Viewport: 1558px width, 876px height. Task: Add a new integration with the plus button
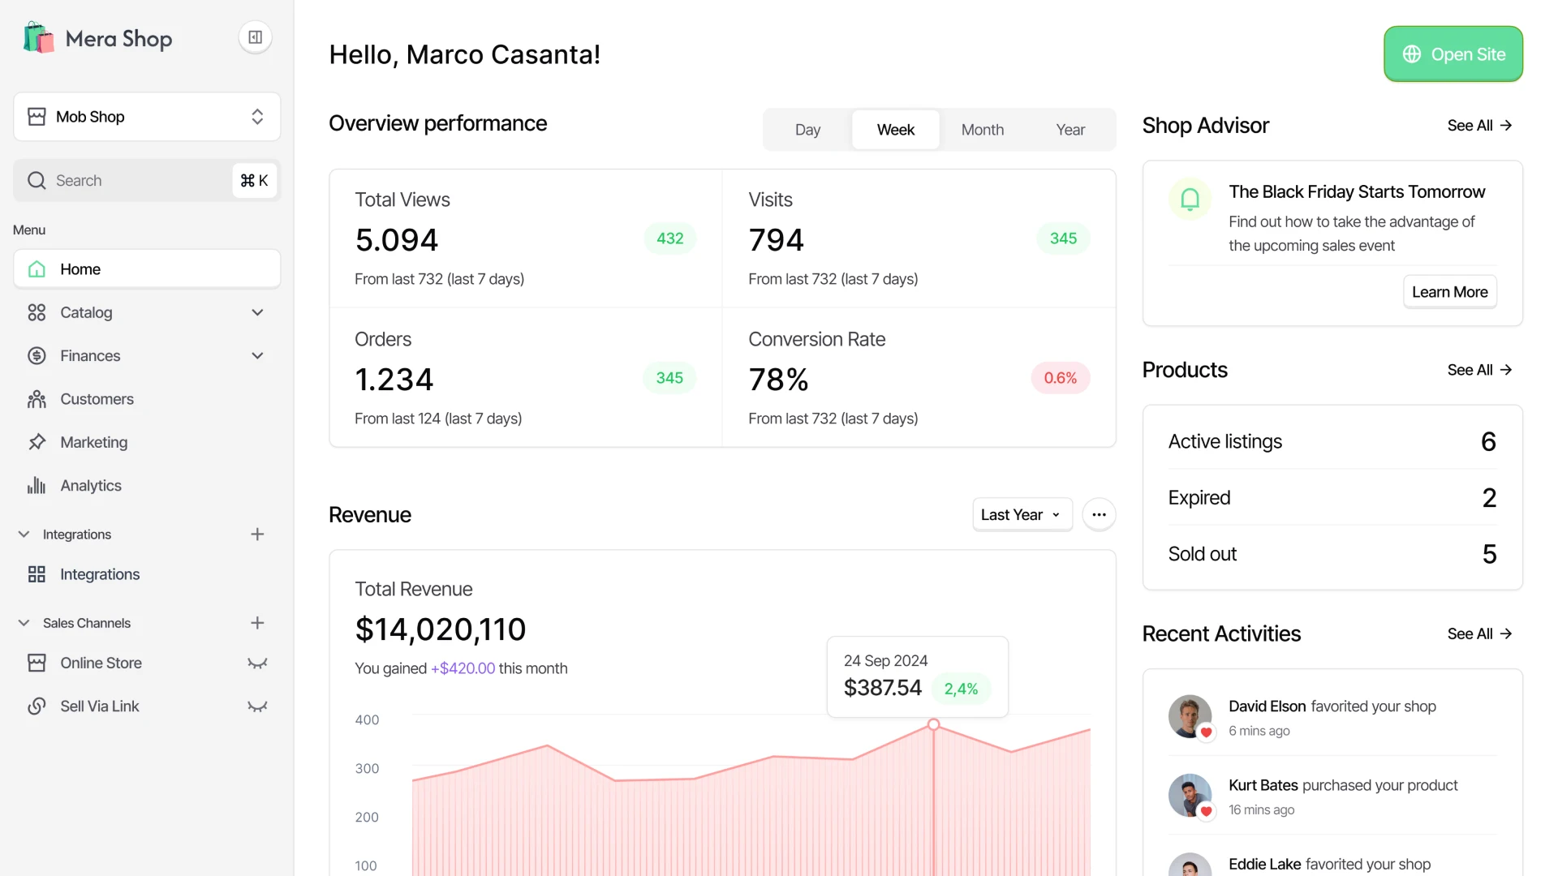256,534
